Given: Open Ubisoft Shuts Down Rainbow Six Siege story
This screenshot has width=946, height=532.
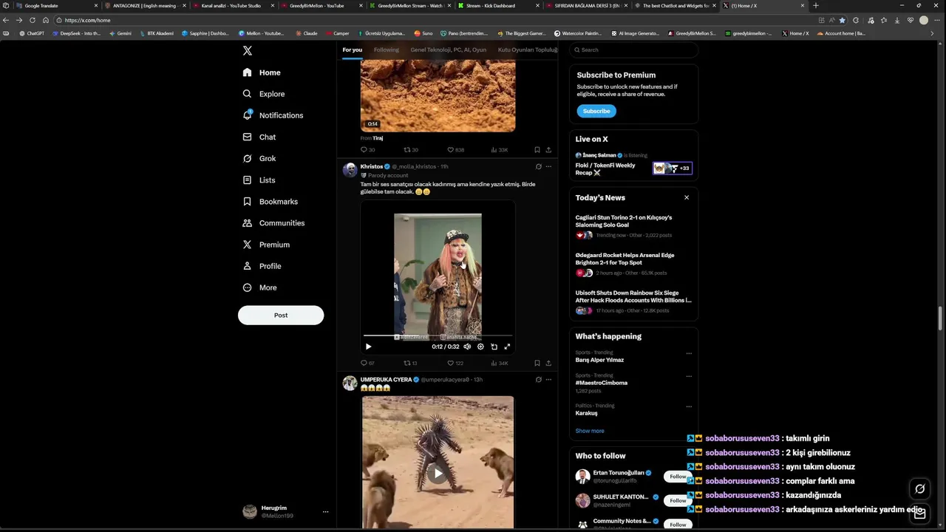Looking at the screenshot, I should (633, 301).
